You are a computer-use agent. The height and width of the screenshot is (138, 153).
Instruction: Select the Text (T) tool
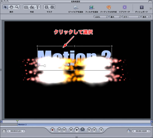(38, 7)
